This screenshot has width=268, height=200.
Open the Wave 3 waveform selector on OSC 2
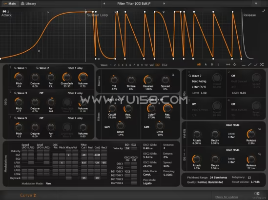coord(21,93)
